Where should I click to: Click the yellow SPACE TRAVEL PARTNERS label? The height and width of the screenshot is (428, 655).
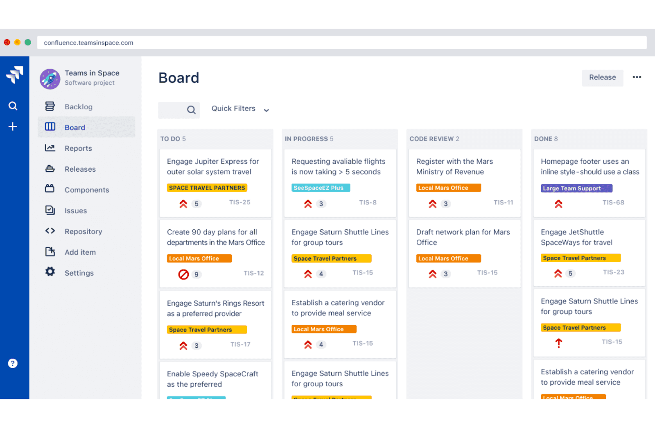207,188
